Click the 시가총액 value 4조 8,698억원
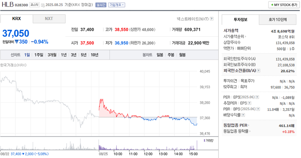301x158 pixels. [283, 31]
